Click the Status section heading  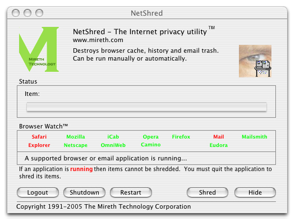[x=28, y=81]
